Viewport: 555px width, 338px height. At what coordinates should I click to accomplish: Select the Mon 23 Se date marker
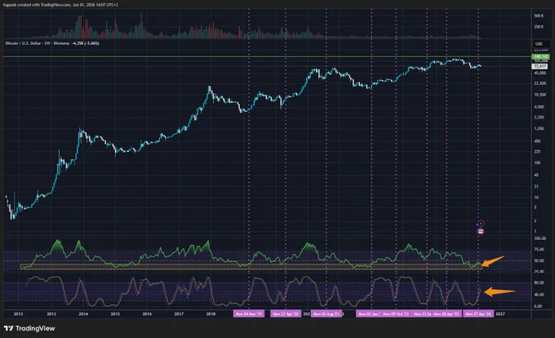(x=422, y=314)
